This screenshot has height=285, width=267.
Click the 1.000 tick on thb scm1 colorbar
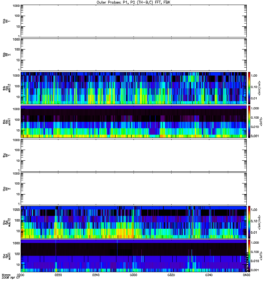click(x=255, y=108)
